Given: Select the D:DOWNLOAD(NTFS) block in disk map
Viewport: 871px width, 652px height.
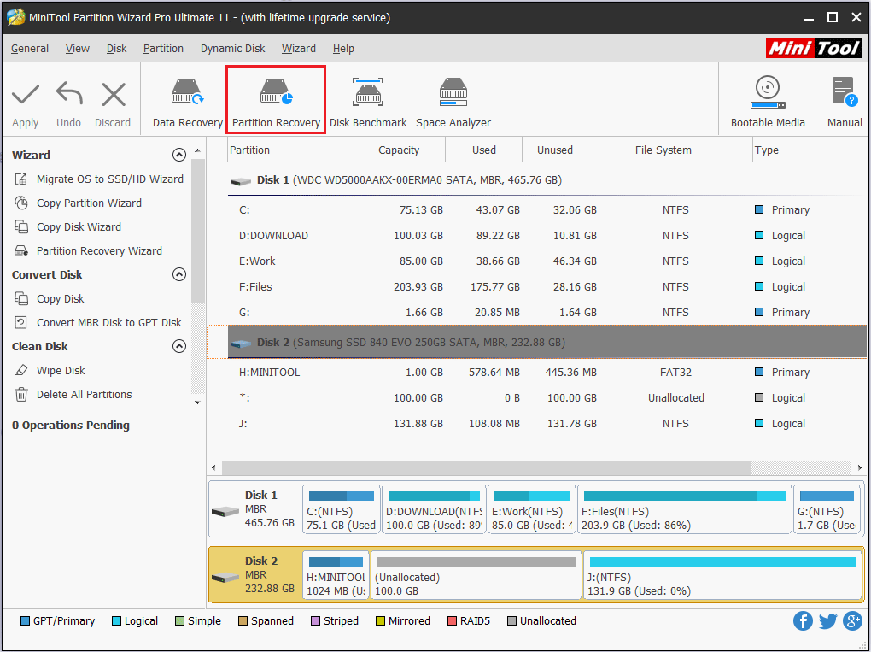Looking at the screenshot, I should [434, 509].
